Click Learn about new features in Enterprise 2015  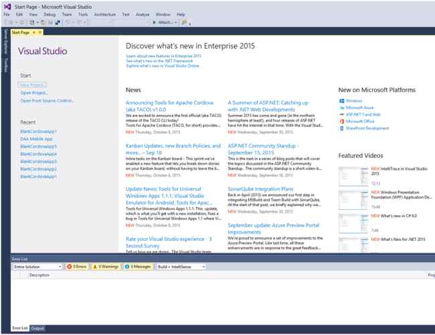tap(164, 56)
